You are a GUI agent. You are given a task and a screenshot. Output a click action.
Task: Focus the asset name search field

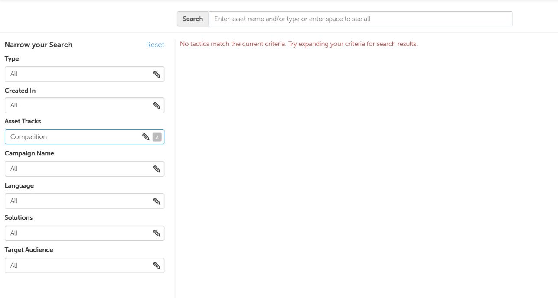click(x=360, y=19)
